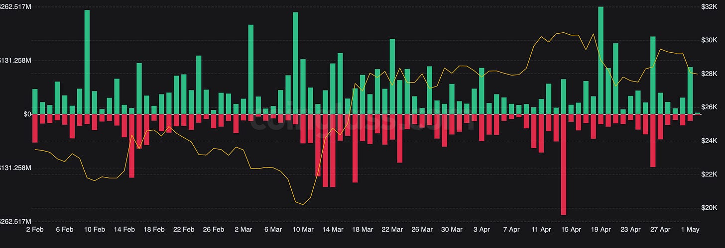This screenshot has width=725, height=248.
Task: Select the "$22K" price axis label
Action: 710,174
